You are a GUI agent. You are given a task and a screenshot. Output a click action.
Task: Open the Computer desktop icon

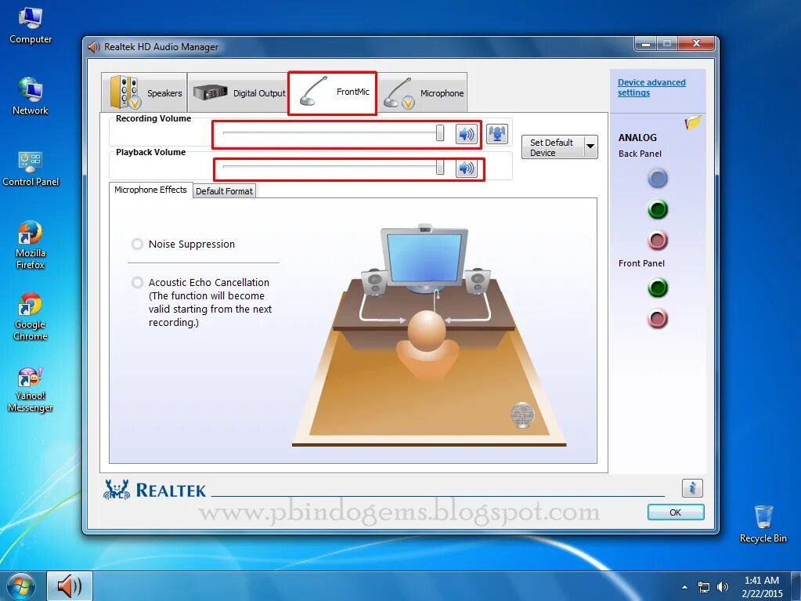pos(31,25)
